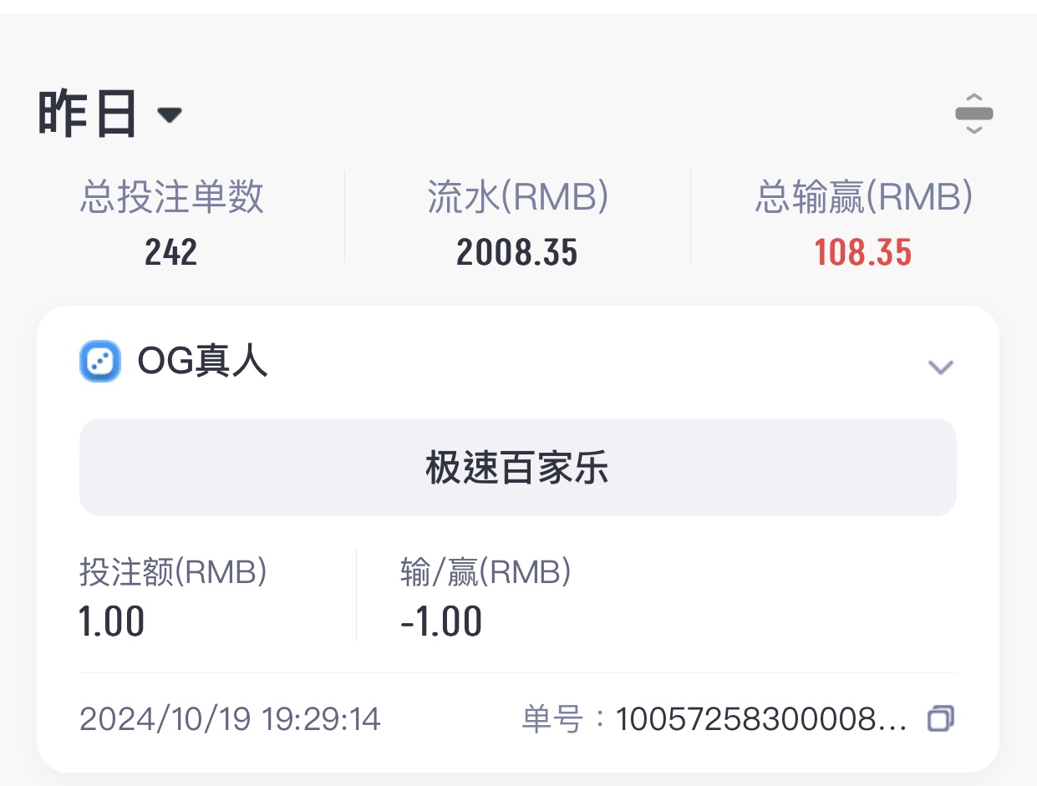Click the bet amount 1.00
This screenshot has height=786, width=1037.
click(112, 621)
